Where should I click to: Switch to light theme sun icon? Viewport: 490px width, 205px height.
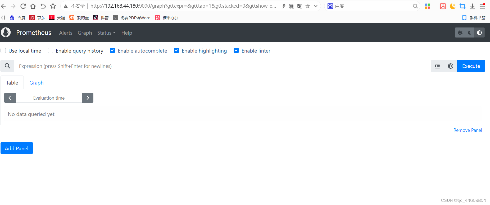(x=460, y=32)
